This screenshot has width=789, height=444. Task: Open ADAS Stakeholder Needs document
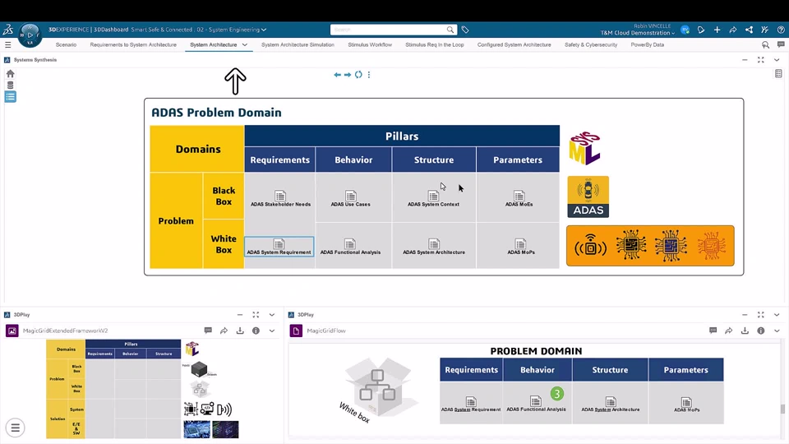point(280,198)
